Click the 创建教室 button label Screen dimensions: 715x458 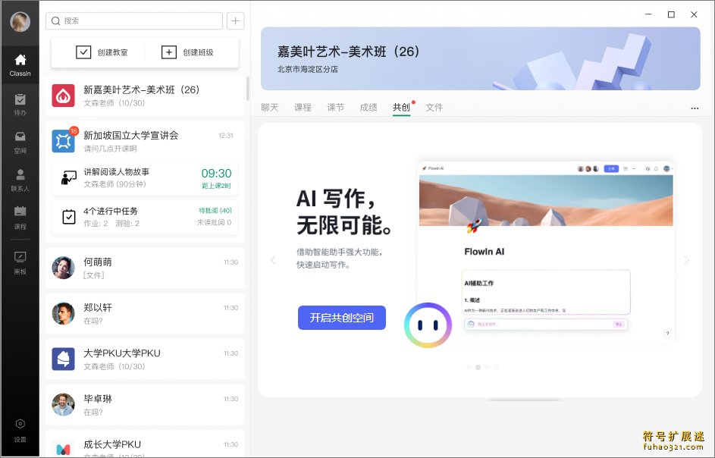click(x=113, y=52)
